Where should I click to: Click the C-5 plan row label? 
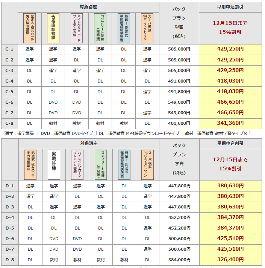click(9, 92)
